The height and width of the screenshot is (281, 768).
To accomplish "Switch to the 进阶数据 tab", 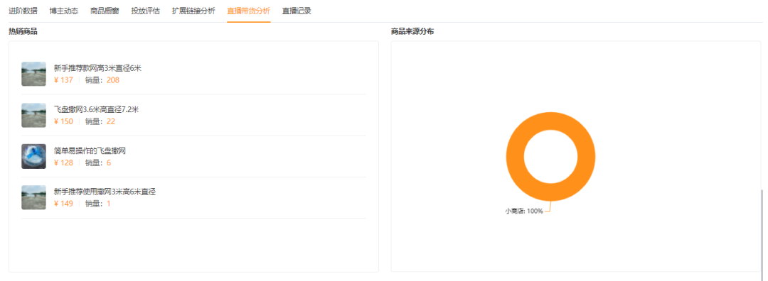I will point(23,11).
